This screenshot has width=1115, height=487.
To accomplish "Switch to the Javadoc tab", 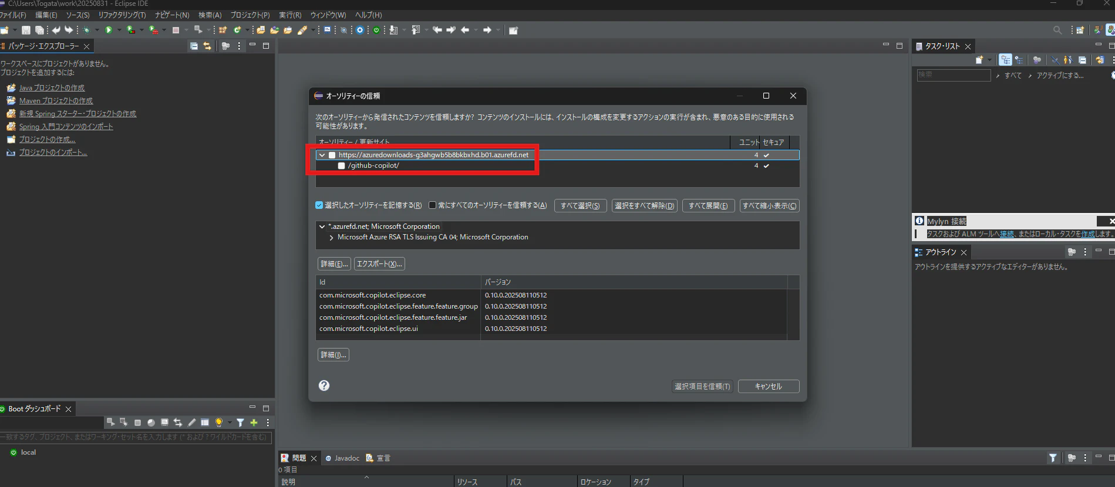I will pos(343,458).
